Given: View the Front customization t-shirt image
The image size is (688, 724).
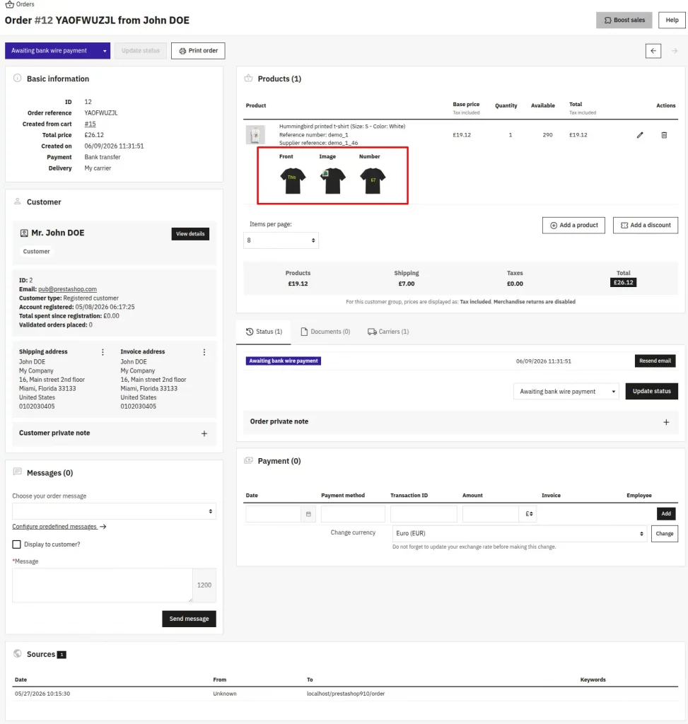Looking at the screenshot, I should click(293, 180).
